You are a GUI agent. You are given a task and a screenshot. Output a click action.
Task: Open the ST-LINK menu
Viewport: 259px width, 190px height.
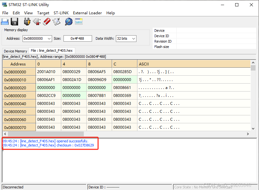click(61, 13)
